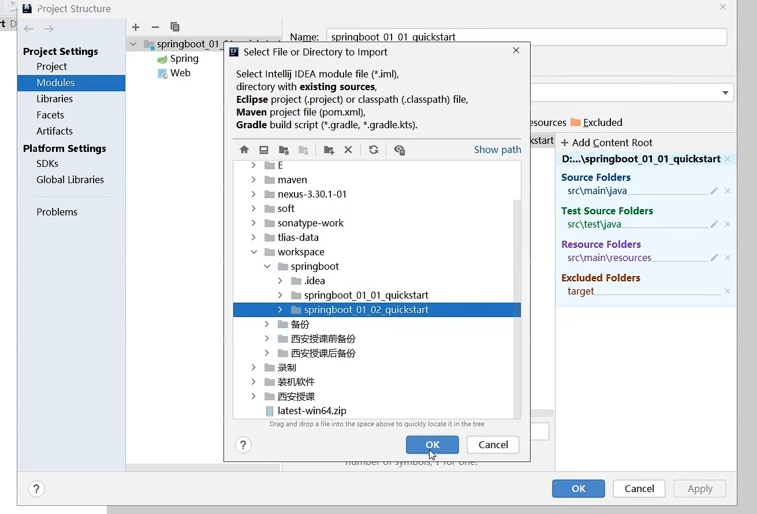This screenshot has height=514, width=757.
Task: Confirm import dialog with OK
Action: (432, 445)
